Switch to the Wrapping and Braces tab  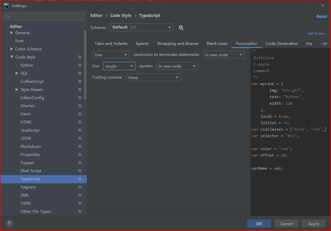click(177, 44)
